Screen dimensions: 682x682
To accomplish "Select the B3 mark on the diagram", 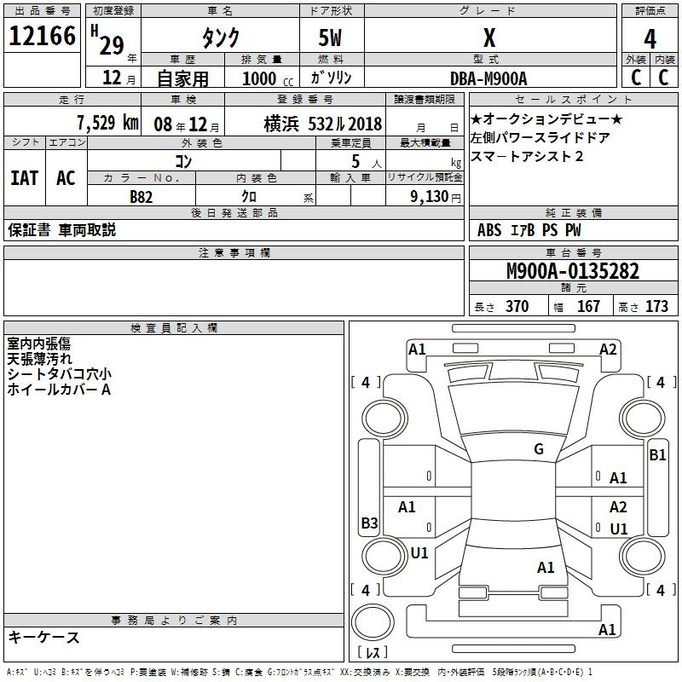I will coord(369,523).
